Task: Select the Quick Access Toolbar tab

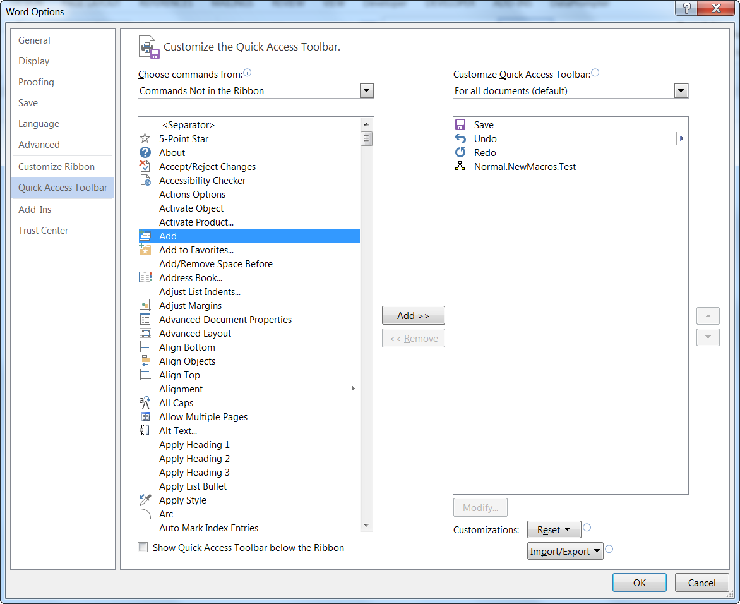Action: 63,188
